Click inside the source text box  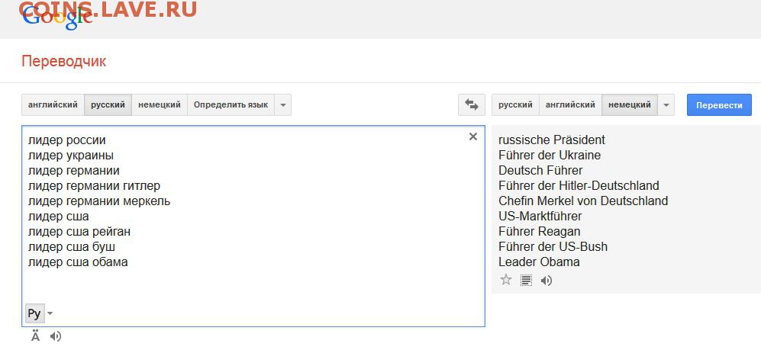(253, 226)
